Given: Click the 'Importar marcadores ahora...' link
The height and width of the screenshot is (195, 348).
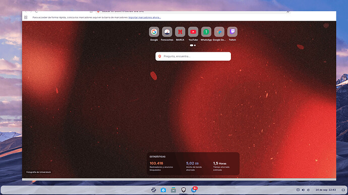Looking at the screenshot, I should click(x=145, y=17).
